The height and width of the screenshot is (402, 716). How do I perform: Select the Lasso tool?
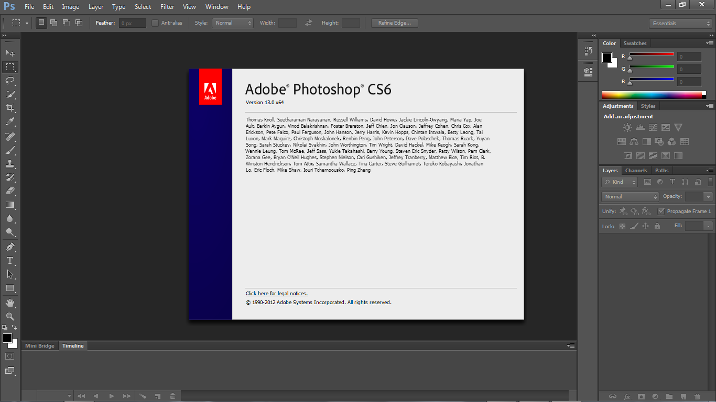10,81
